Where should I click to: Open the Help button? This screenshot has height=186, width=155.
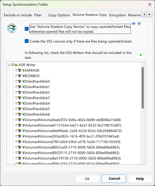coord(140,179)
